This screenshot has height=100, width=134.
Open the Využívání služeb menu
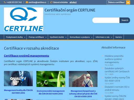58,37
